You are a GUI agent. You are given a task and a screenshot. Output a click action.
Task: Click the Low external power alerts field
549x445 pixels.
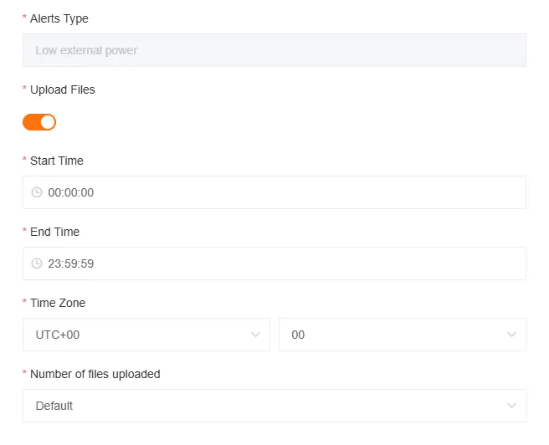click(x=274, y=50)
